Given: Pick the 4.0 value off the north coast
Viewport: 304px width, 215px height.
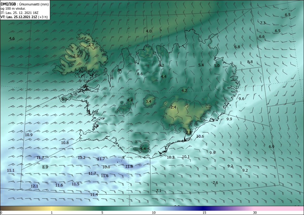Looking at the screenshot, I should coord(149,31).
